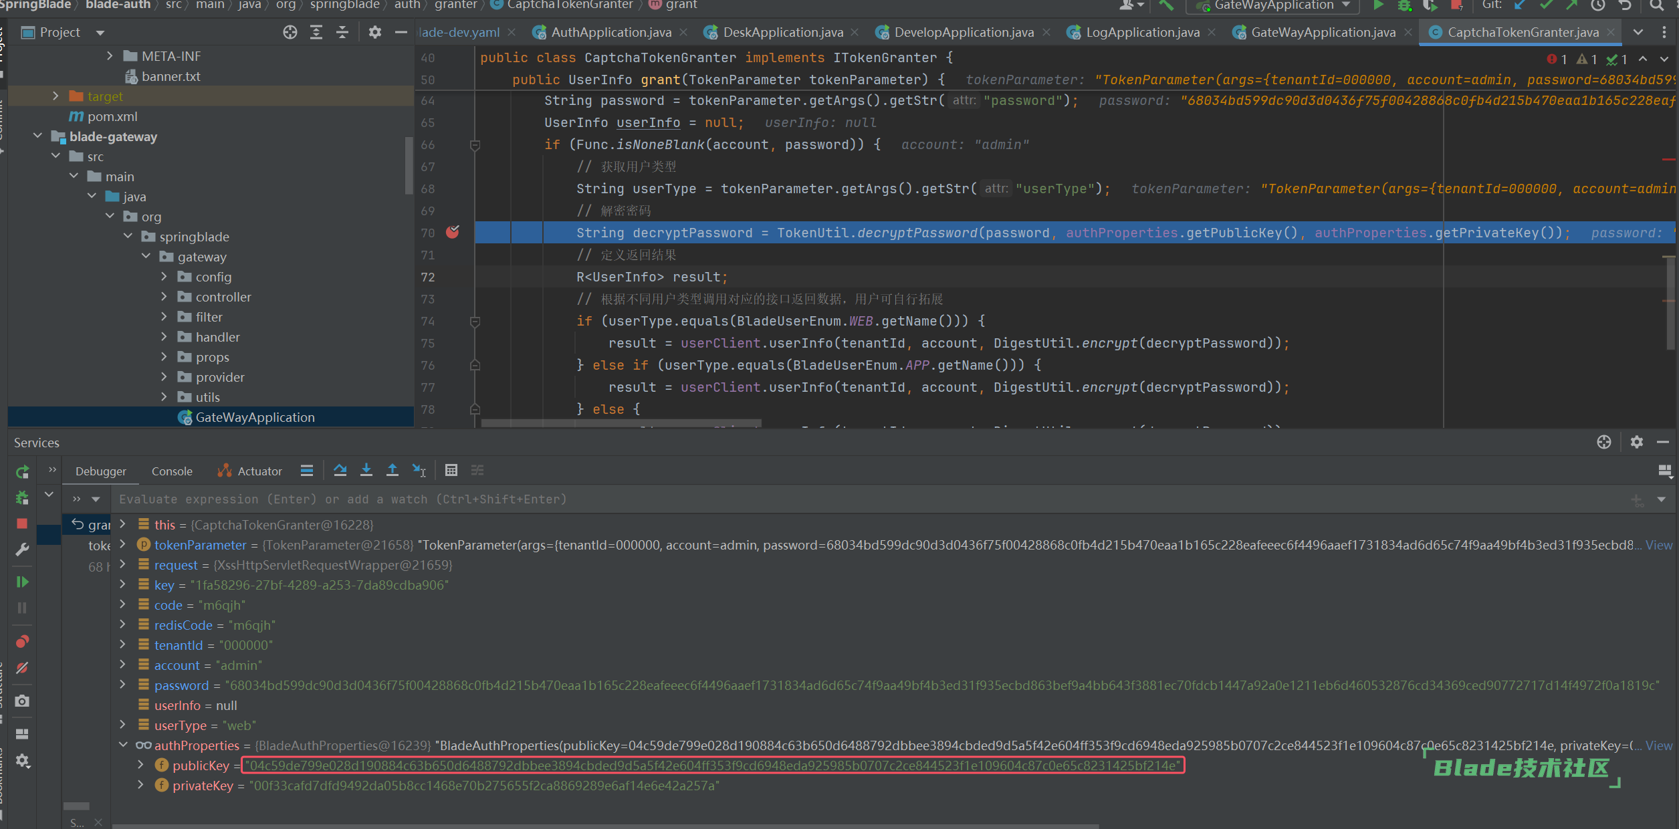Open search everywhere magnifier icon
Screen dimensions: 1679x829
click(1656, 5)
